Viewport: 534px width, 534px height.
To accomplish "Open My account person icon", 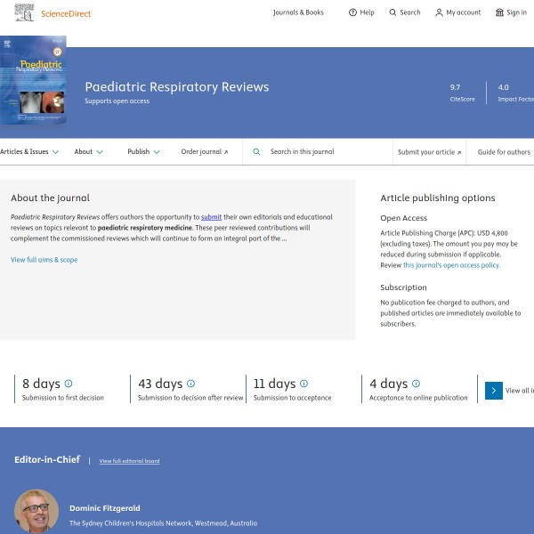I will [x=439, y=12].
